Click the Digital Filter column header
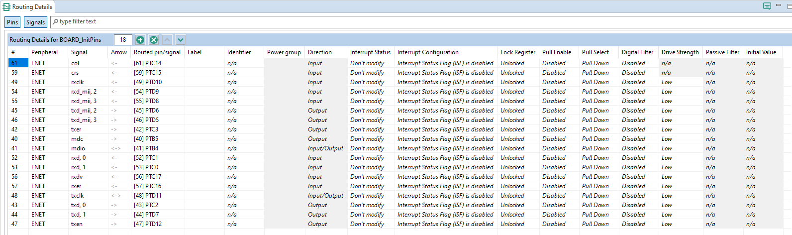792x235 pixels. tap(639, 52)
